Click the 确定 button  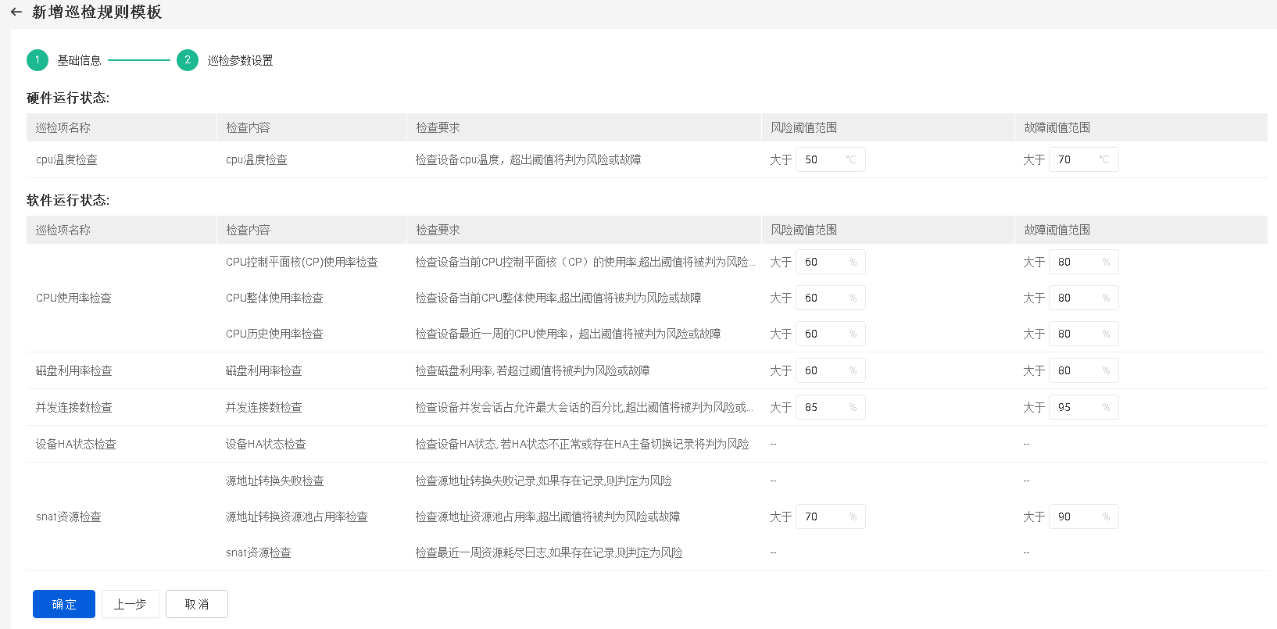pyautogui.click(x=64, y=604)
